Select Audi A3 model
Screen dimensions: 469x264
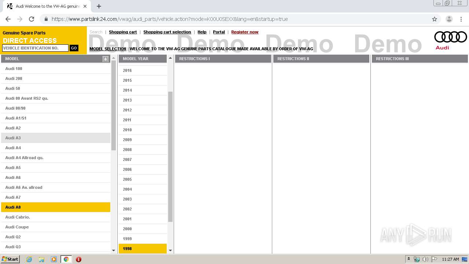coord(56,138)
